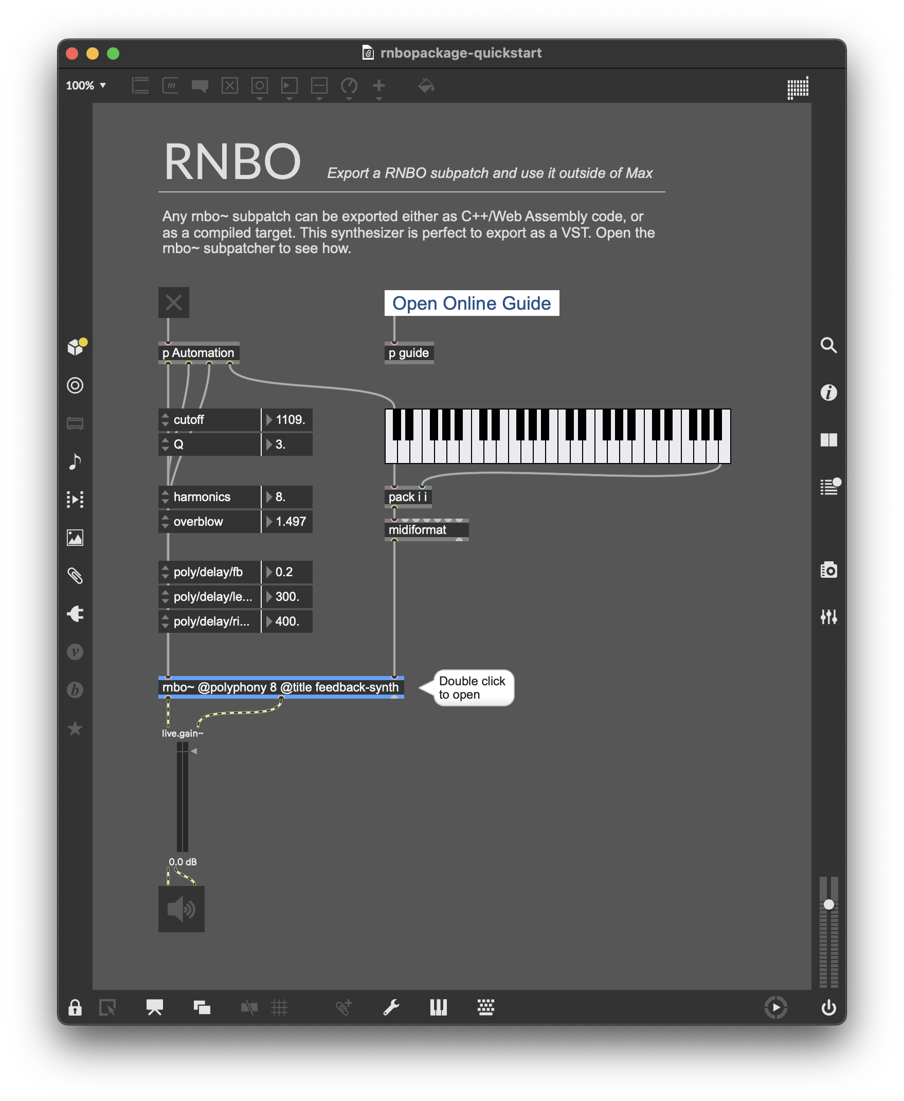Toggle the speaker ezdac audio output

tap(181, 909)
